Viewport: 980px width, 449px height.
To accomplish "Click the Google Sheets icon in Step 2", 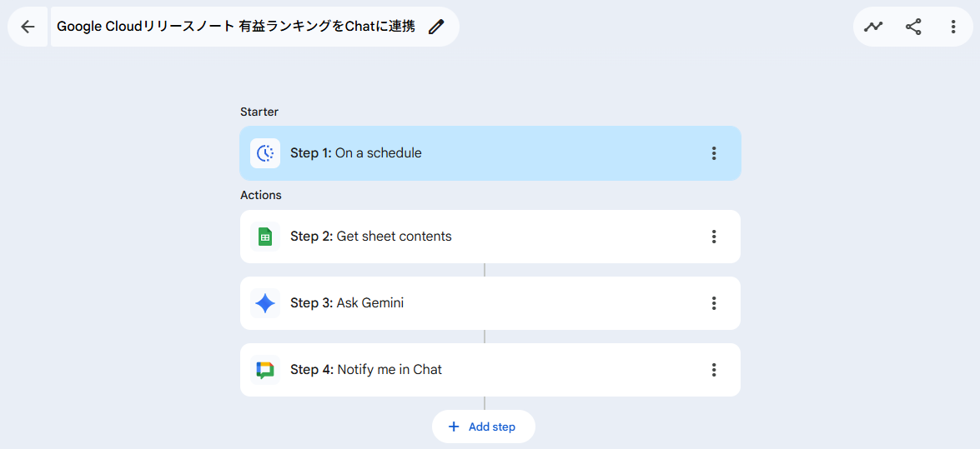I will pos(265,237).
